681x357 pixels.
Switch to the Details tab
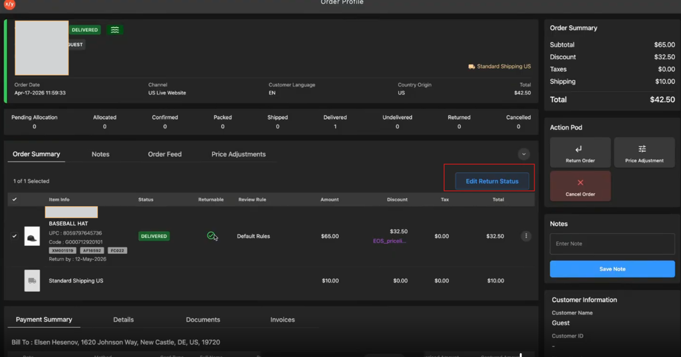coord(123,320)
